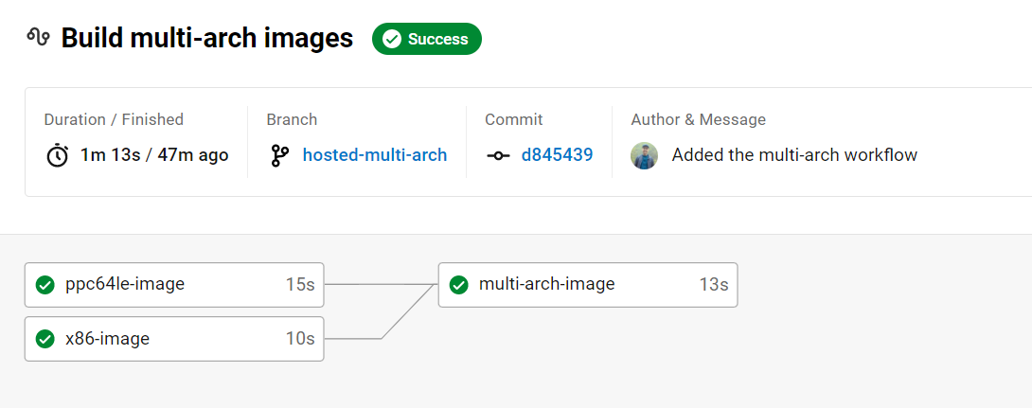Open the x86-image job
This screenshot has width=1032, height=408.
(174, 339)
